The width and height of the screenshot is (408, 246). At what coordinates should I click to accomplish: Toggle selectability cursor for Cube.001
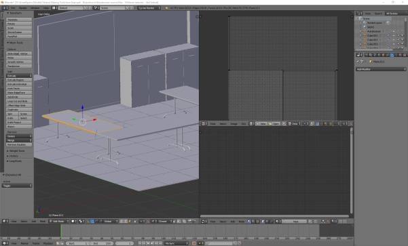(398, 35)
